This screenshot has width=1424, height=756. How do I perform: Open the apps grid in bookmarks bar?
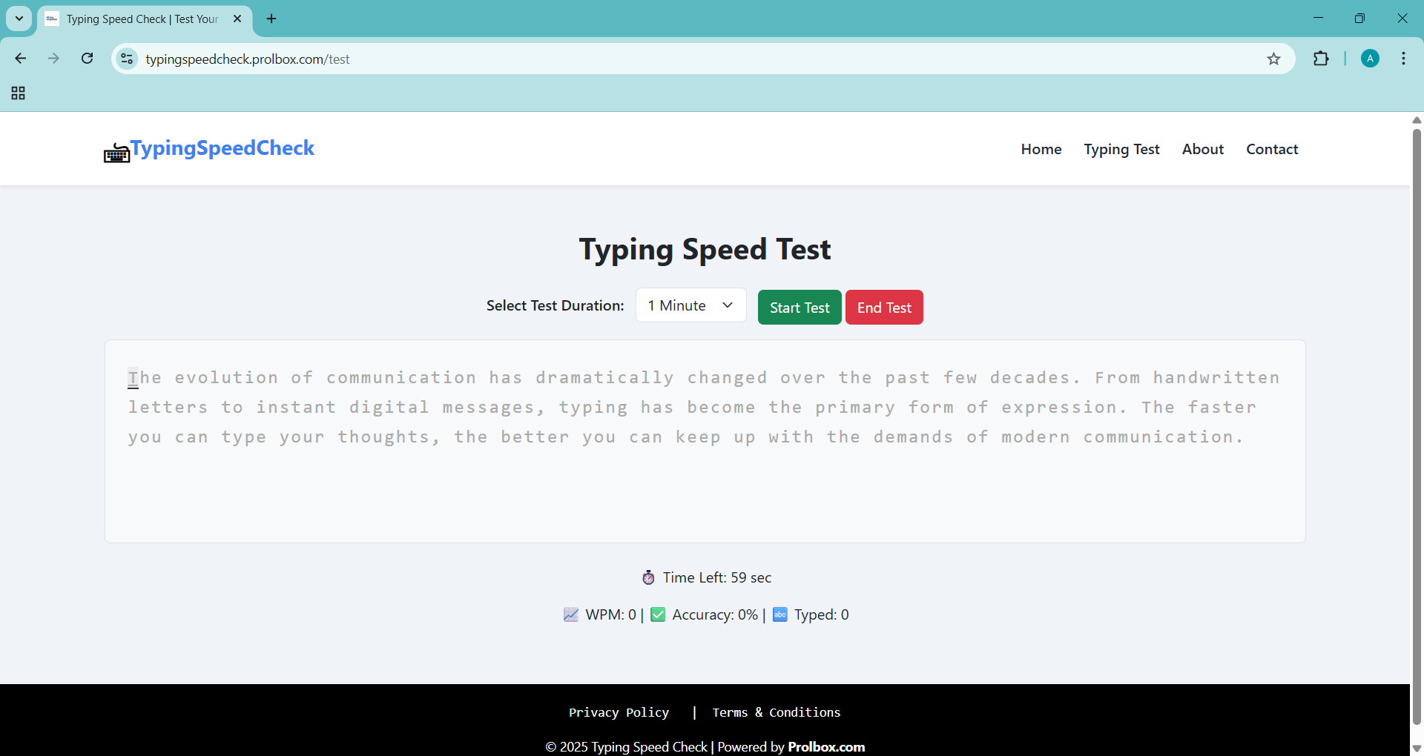(x=19, y=93)
